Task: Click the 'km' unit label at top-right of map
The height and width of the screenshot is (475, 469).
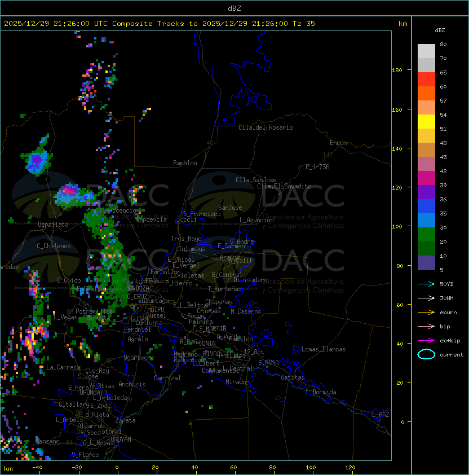Action: click(402, 24)
